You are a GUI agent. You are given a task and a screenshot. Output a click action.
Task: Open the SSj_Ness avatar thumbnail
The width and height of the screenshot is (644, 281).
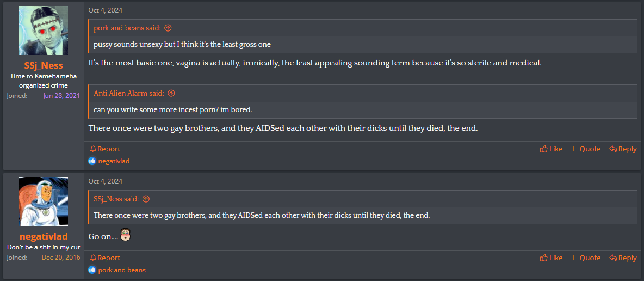(44, 30)
